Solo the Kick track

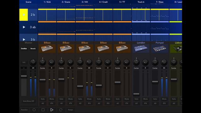[x=43, y=99]
